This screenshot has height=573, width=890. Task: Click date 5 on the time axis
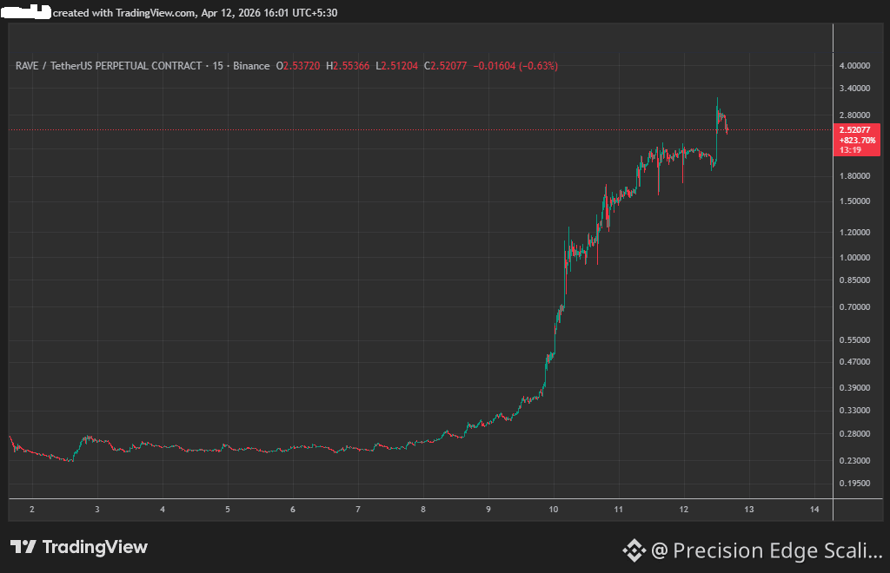click(x=228, y=510)
